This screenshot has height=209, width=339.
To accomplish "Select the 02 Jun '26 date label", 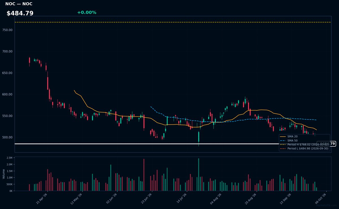I will tap(112, 199).
